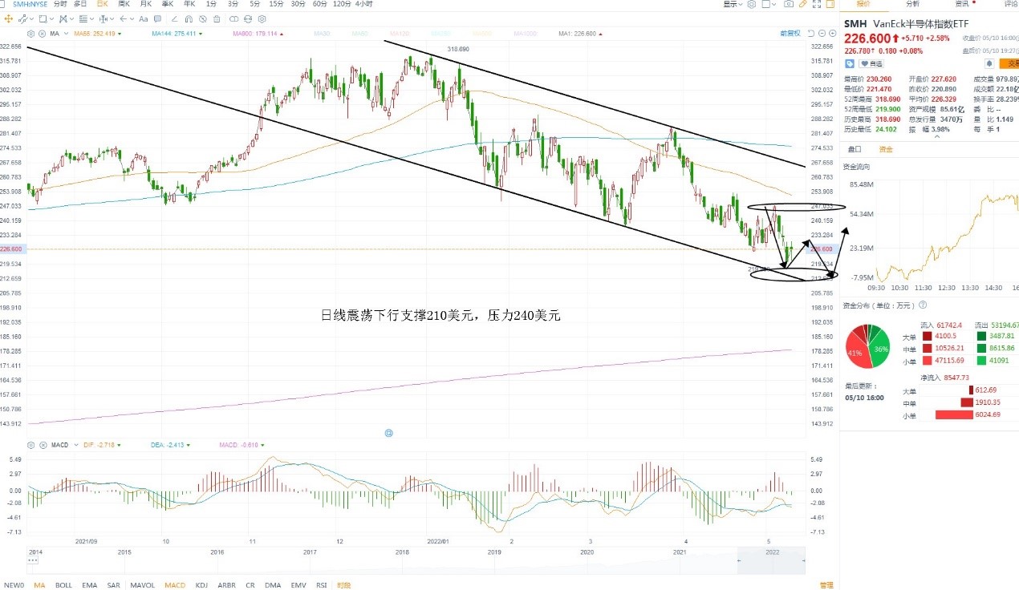Zoom in the chart with plus icon
1019x590 pixels.
pos(832,34)
